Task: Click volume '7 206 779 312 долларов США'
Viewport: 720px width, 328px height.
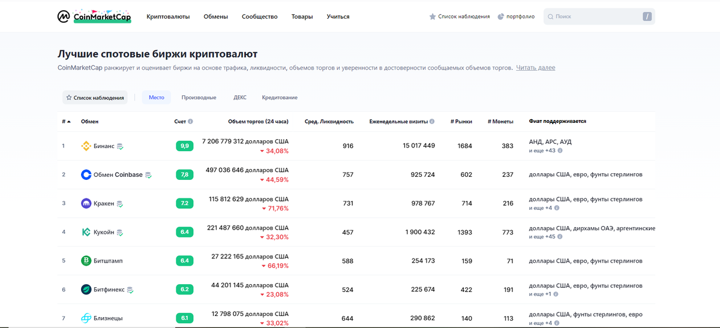Action: point(245,142)
